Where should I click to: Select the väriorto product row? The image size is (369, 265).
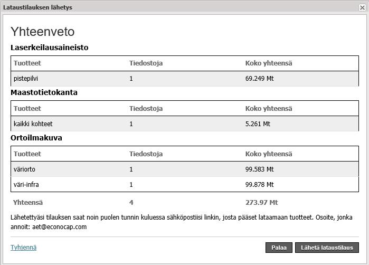coord(185,169)
